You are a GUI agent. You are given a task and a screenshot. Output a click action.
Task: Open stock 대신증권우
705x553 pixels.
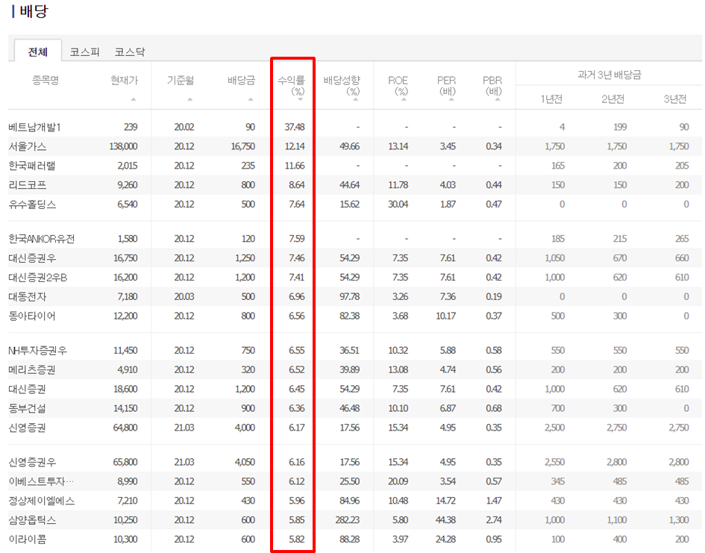click(32, 258)
